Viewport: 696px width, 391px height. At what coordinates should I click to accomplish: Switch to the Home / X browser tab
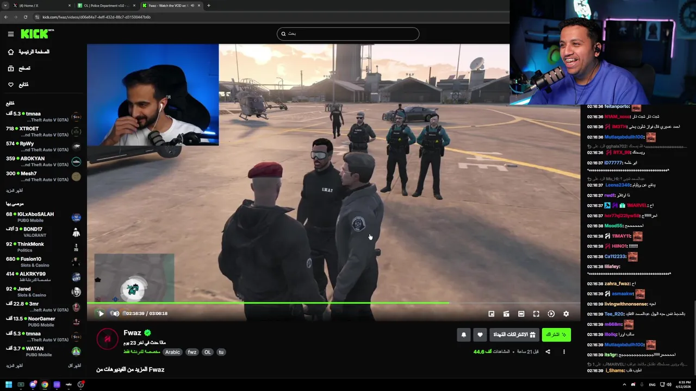tap(42, 5)
